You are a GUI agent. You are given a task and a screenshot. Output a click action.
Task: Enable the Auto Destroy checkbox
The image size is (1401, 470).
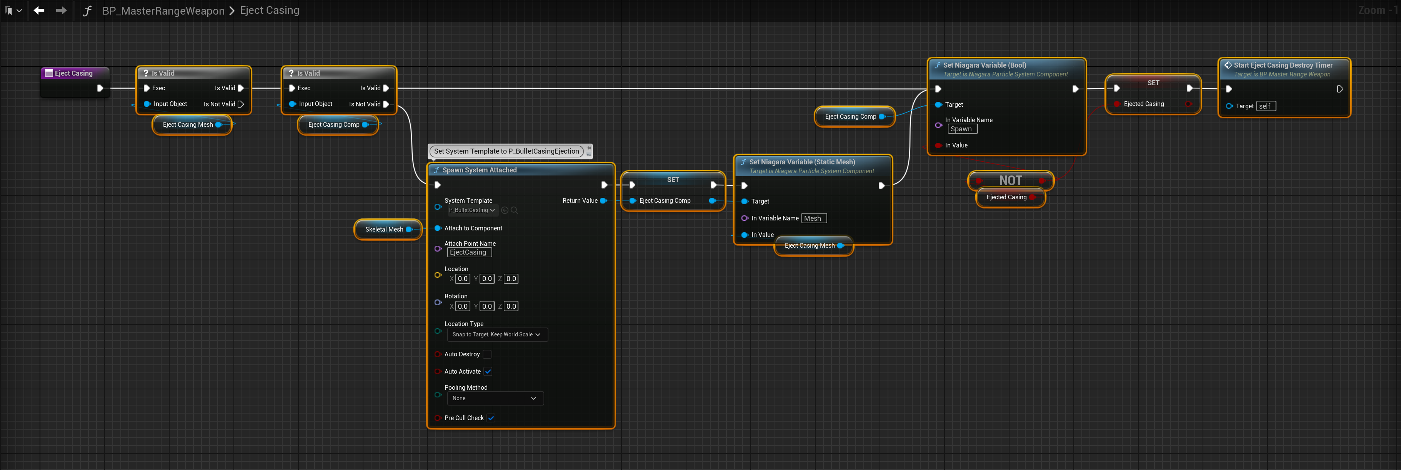(x=487, y=354)
